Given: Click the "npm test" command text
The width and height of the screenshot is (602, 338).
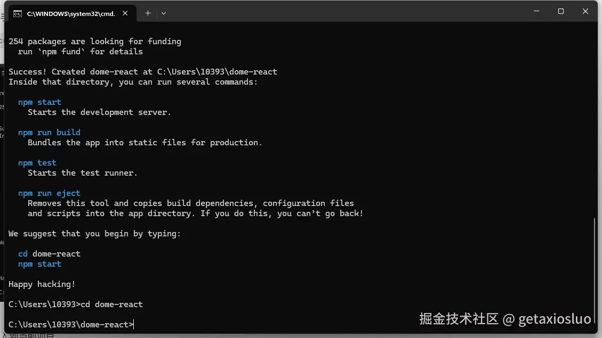Looking at the screenshot, I should coord(37,163).
